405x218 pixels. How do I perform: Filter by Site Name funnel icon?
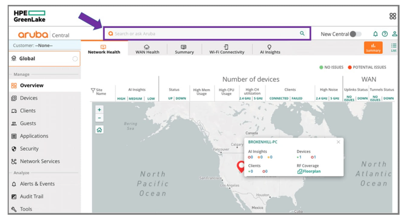coord(93,90)
